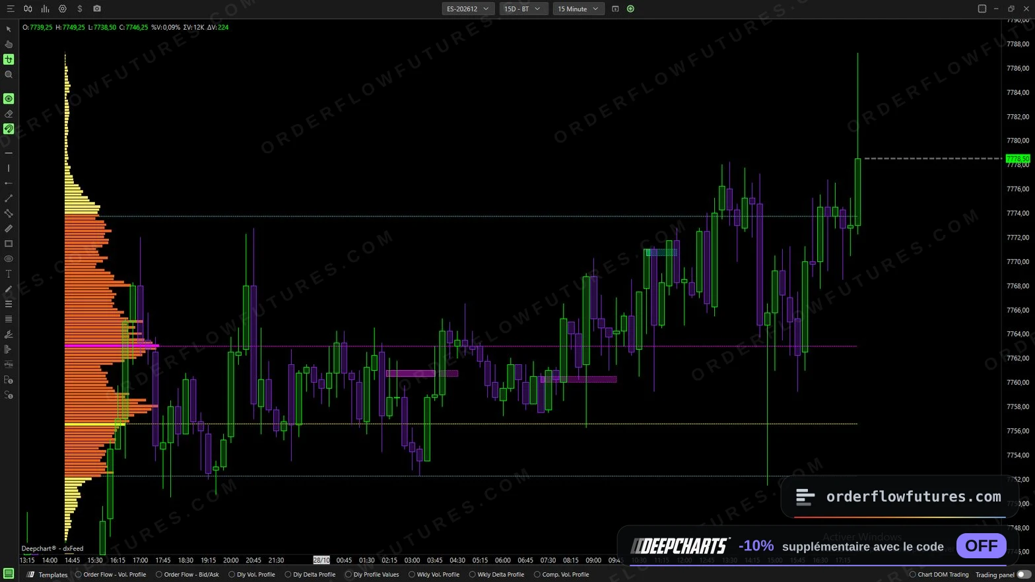This screenshot has width=1035, height=582.
Task: Open the ES-202612 instrument dropdown
Action: (x=468, y=9)
